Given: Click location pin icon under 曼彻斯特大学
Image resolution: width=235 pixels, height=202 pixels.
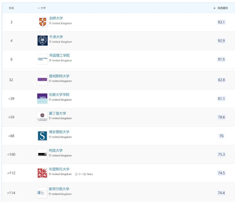Looking at the screenshot, I should [x=50, y=81].
